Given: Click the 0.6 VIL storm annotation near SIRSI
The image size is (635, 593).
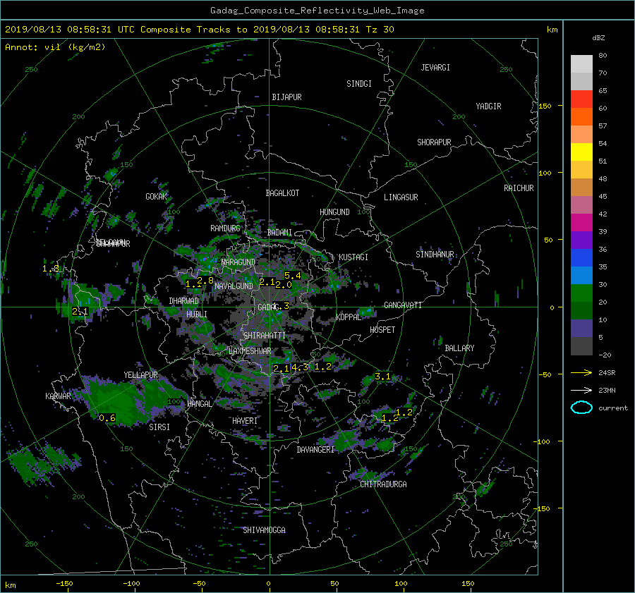Looking at the screenshot, I should (x=107, y=417).
